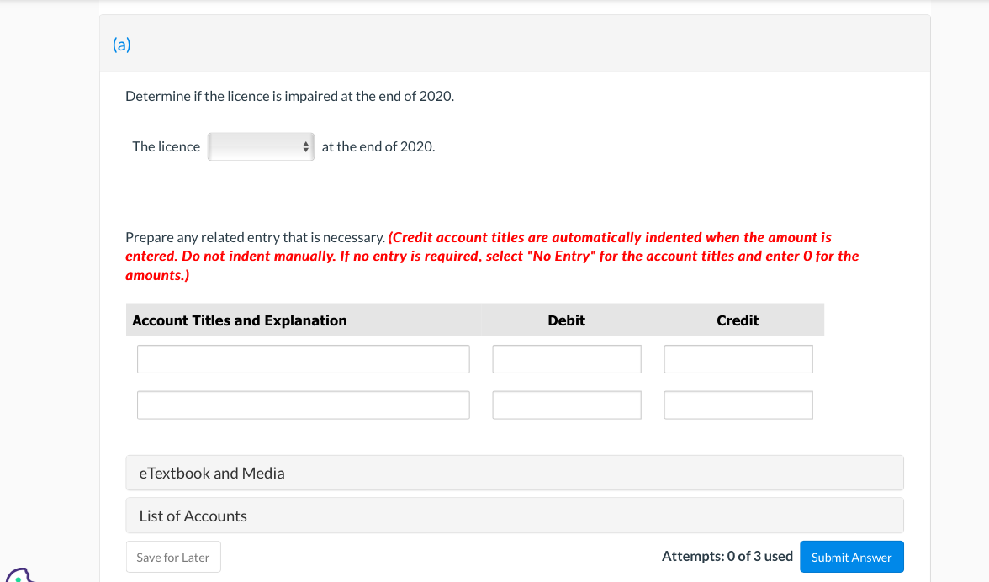Click the first Account Titles input field
This screenshot has height=582, width=989.
click(303, 358)
